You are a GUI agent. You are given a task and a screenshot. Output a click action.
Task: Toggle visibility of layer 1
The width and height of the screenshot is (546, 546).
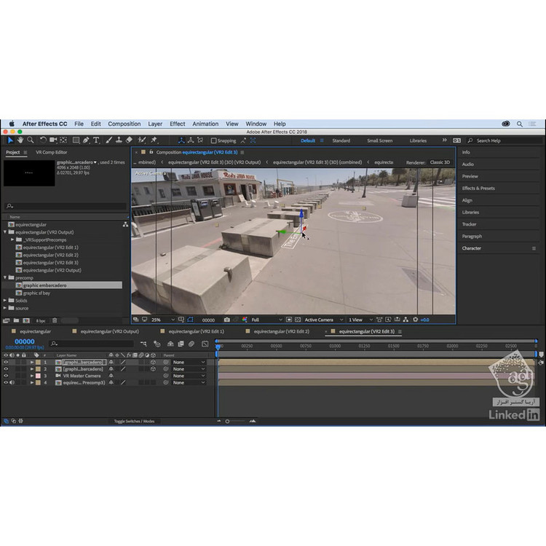tap(6, 362)
